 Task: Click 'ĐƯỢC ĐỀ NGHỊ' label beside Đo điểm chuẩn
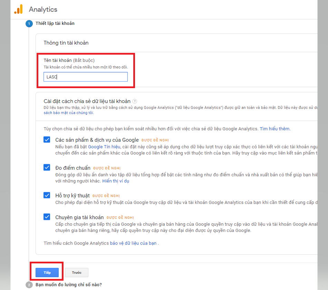[x=106, y=168]
